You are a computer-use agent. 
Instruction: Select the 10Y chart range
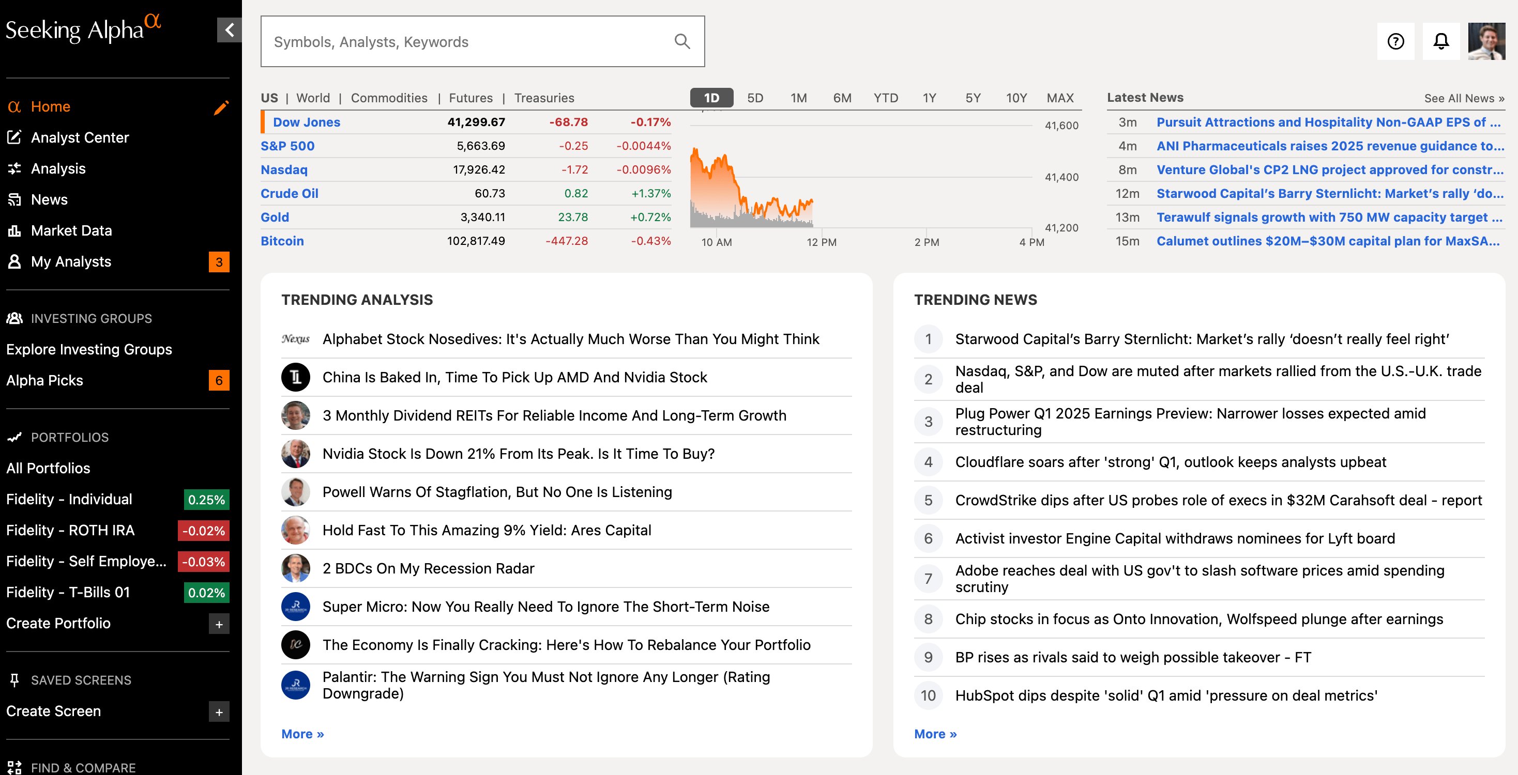coord(1016,98)
